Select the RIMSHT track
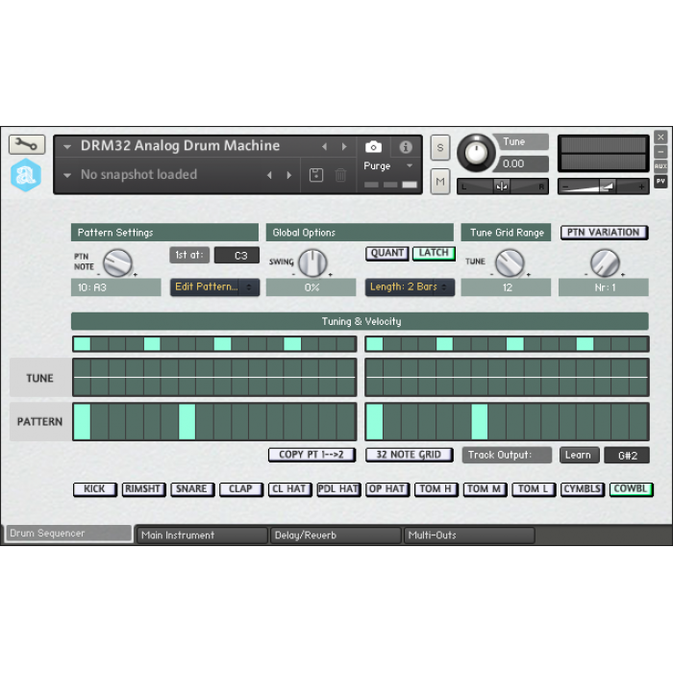 tap(143, 489)
